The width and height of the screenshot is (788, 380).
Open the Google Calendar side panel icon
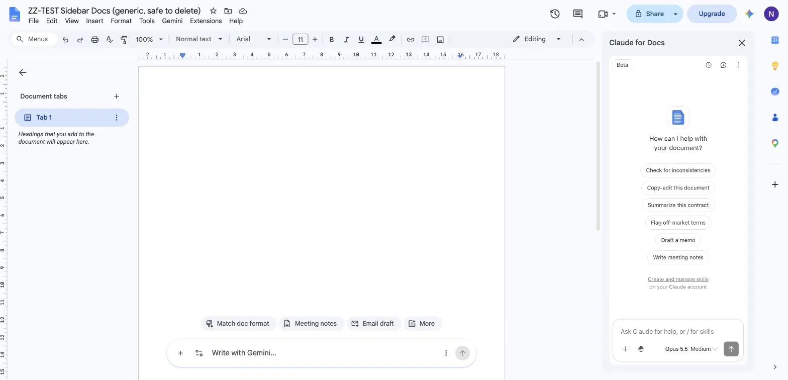click(775, 40)
